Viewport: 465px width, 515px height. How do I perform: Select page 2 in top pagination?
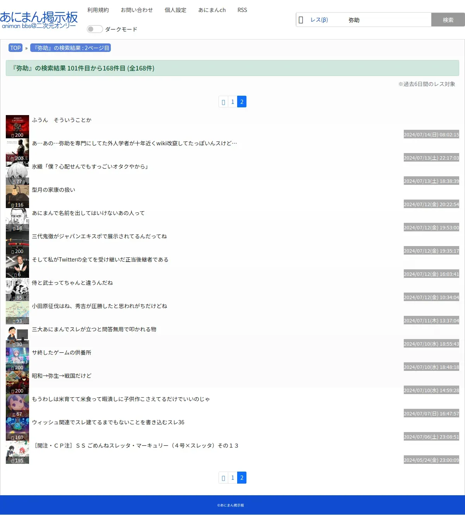(x=242, y=102)
